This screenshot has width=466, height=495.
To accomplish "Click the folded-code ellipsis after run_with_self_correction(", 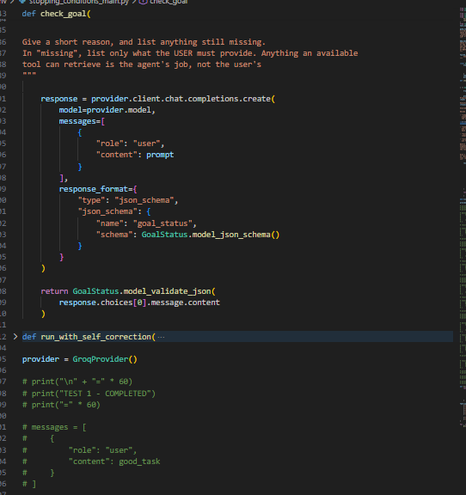I will tap(161, 337).
